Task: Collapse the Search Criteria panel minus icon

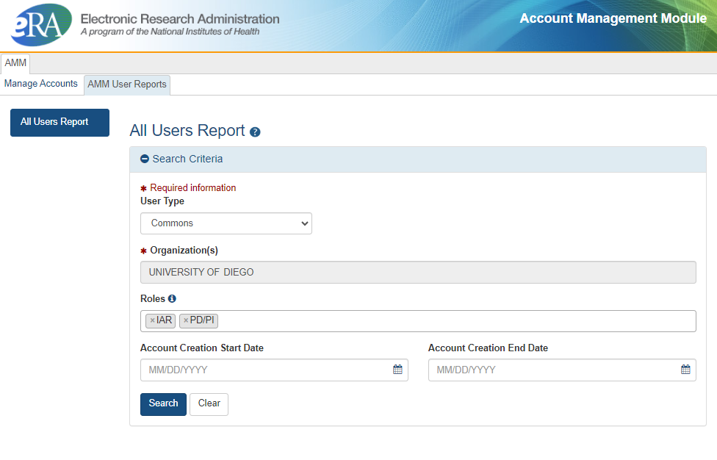Action: (145, 159)
